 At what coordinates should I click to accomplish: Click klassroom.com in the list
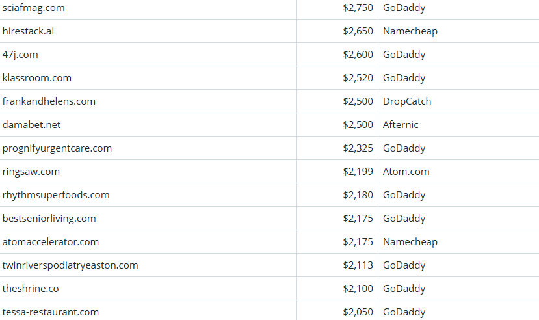click(37, 78)
